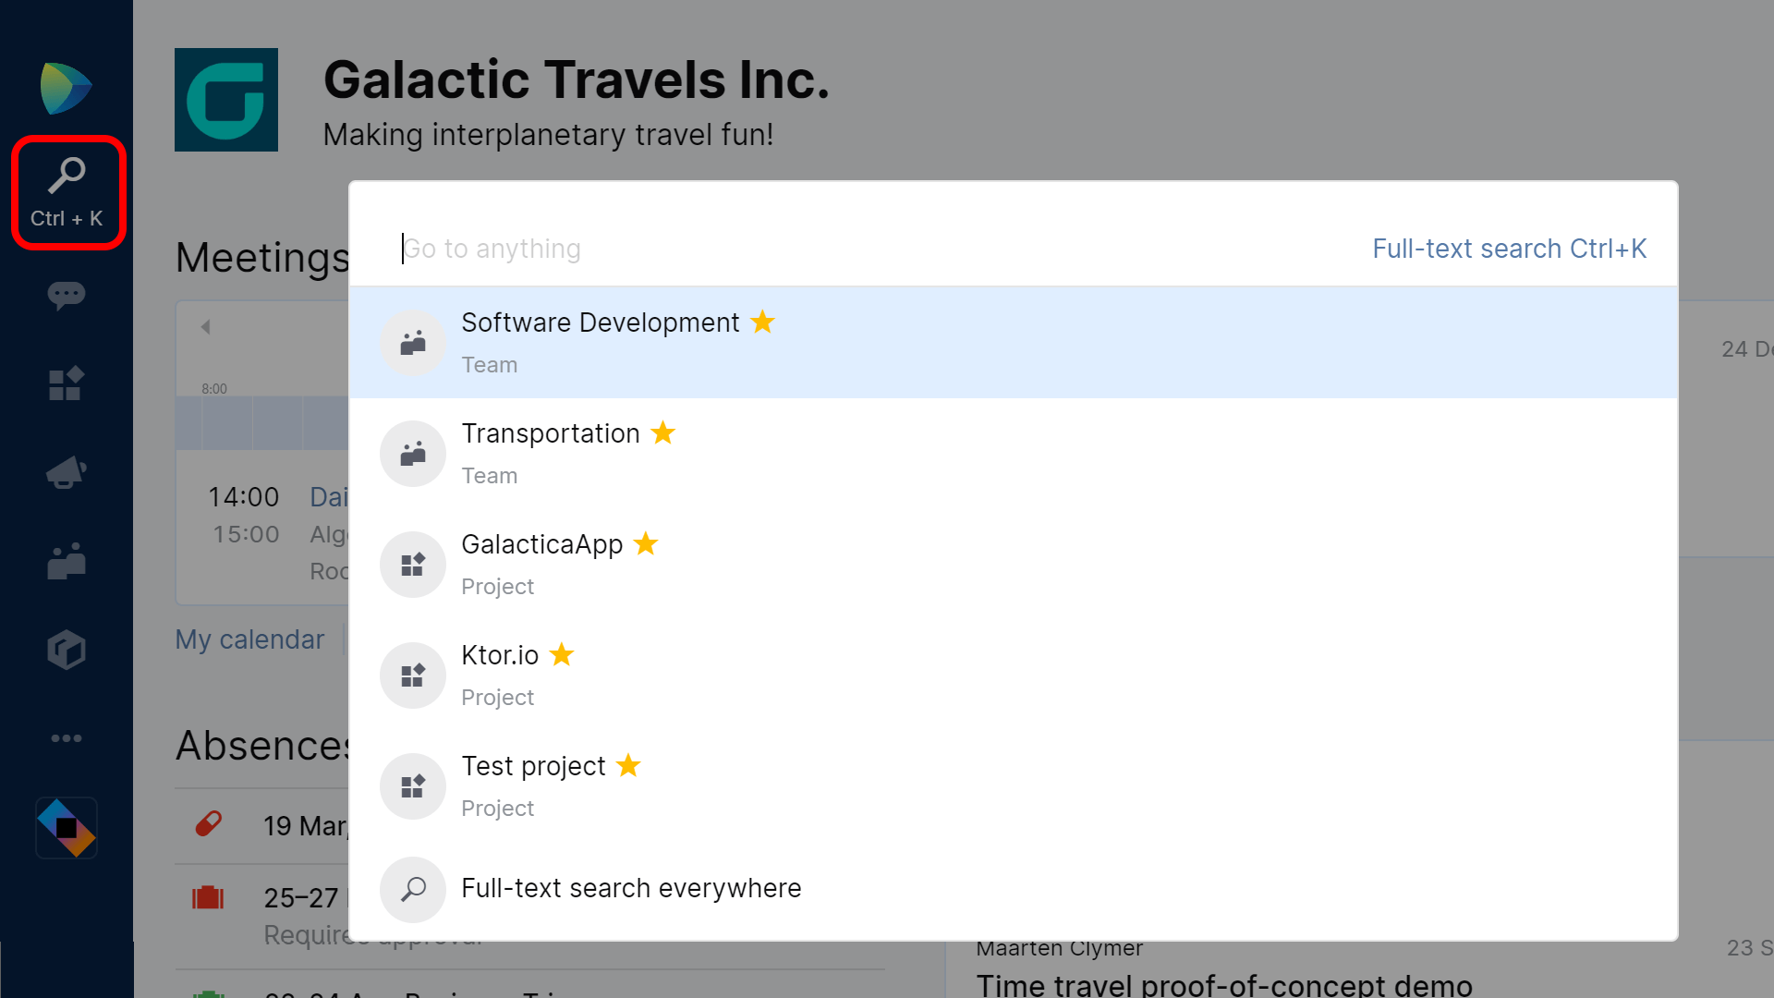Open the Teams icon in the sidebar
The image size is (1774, 998).
coord(67,561)
